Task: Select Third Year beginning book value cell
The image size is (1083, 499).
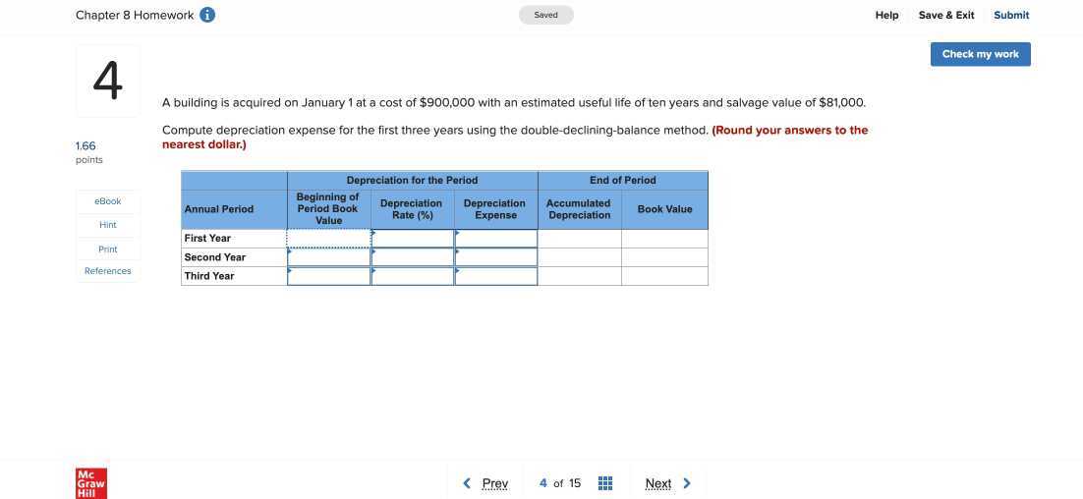Action: point(329,276)
